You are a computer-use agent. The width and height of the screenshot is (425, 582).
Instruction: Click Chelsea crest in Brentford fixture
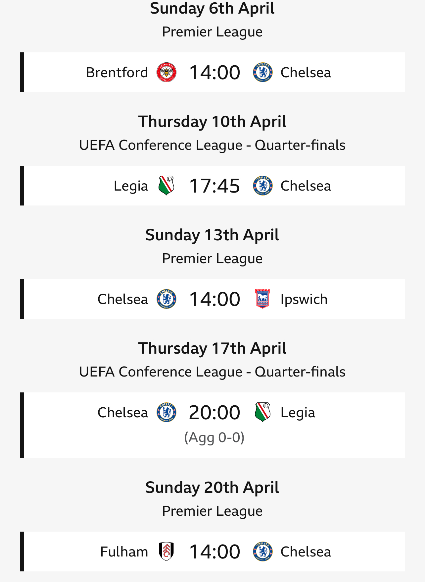[x=263, y=72]
